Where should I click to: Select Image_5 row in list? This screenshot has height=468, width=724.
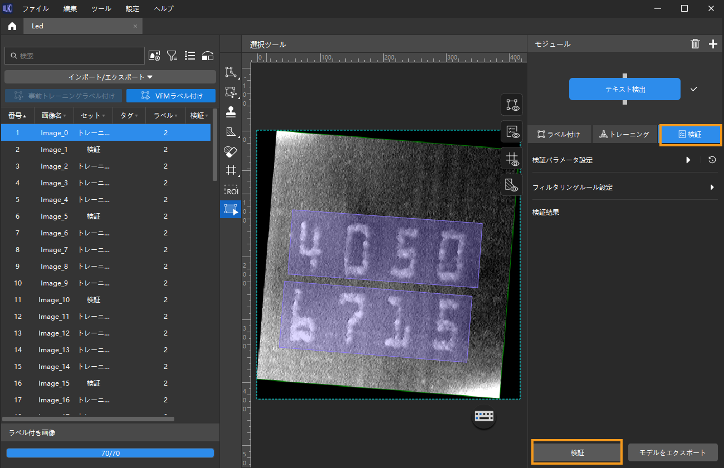point(106,216)
